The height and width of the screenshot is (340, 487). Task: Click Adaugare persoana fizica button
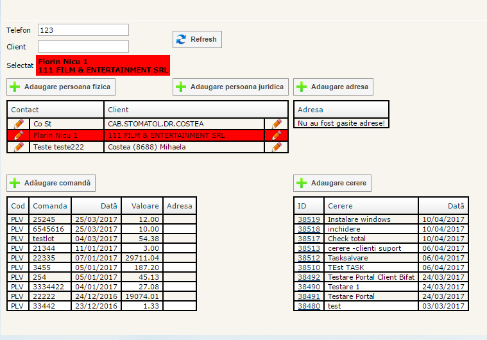61,87
